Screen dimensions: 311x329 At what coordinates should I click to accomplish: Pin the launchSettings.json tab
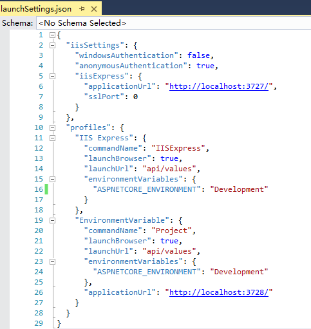coord(82,9)
